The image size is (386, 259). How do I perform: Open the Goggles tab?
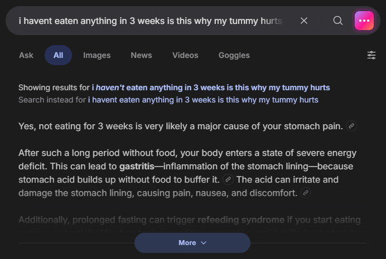pos(234,55)
